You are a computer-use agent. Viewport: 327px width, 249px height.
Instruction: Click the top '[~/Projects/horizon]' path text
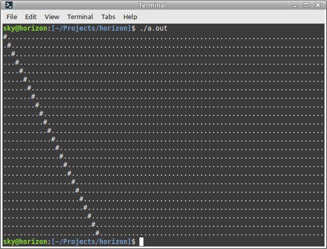(x=91, y=28)
